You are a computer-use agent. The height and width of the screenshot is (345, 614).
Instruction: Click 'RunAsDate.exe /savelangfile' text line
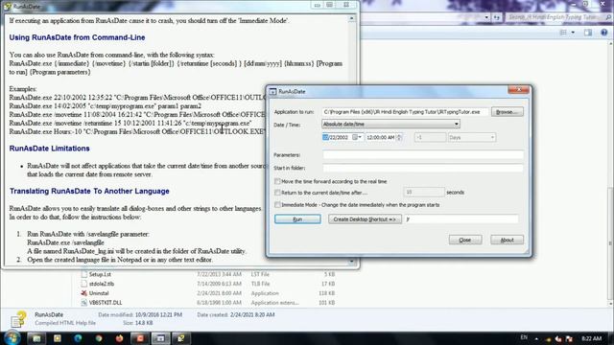(x=65, y=242)
